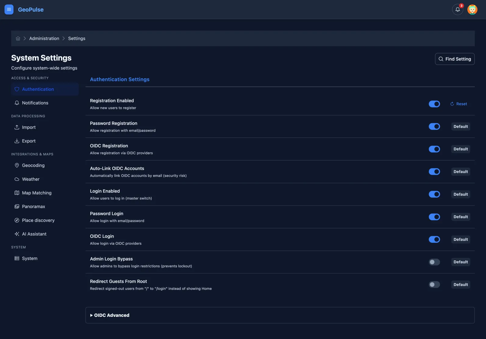Click the Map Matching map icon
This screenshot has height=339, width=486.
click(17, 193)
